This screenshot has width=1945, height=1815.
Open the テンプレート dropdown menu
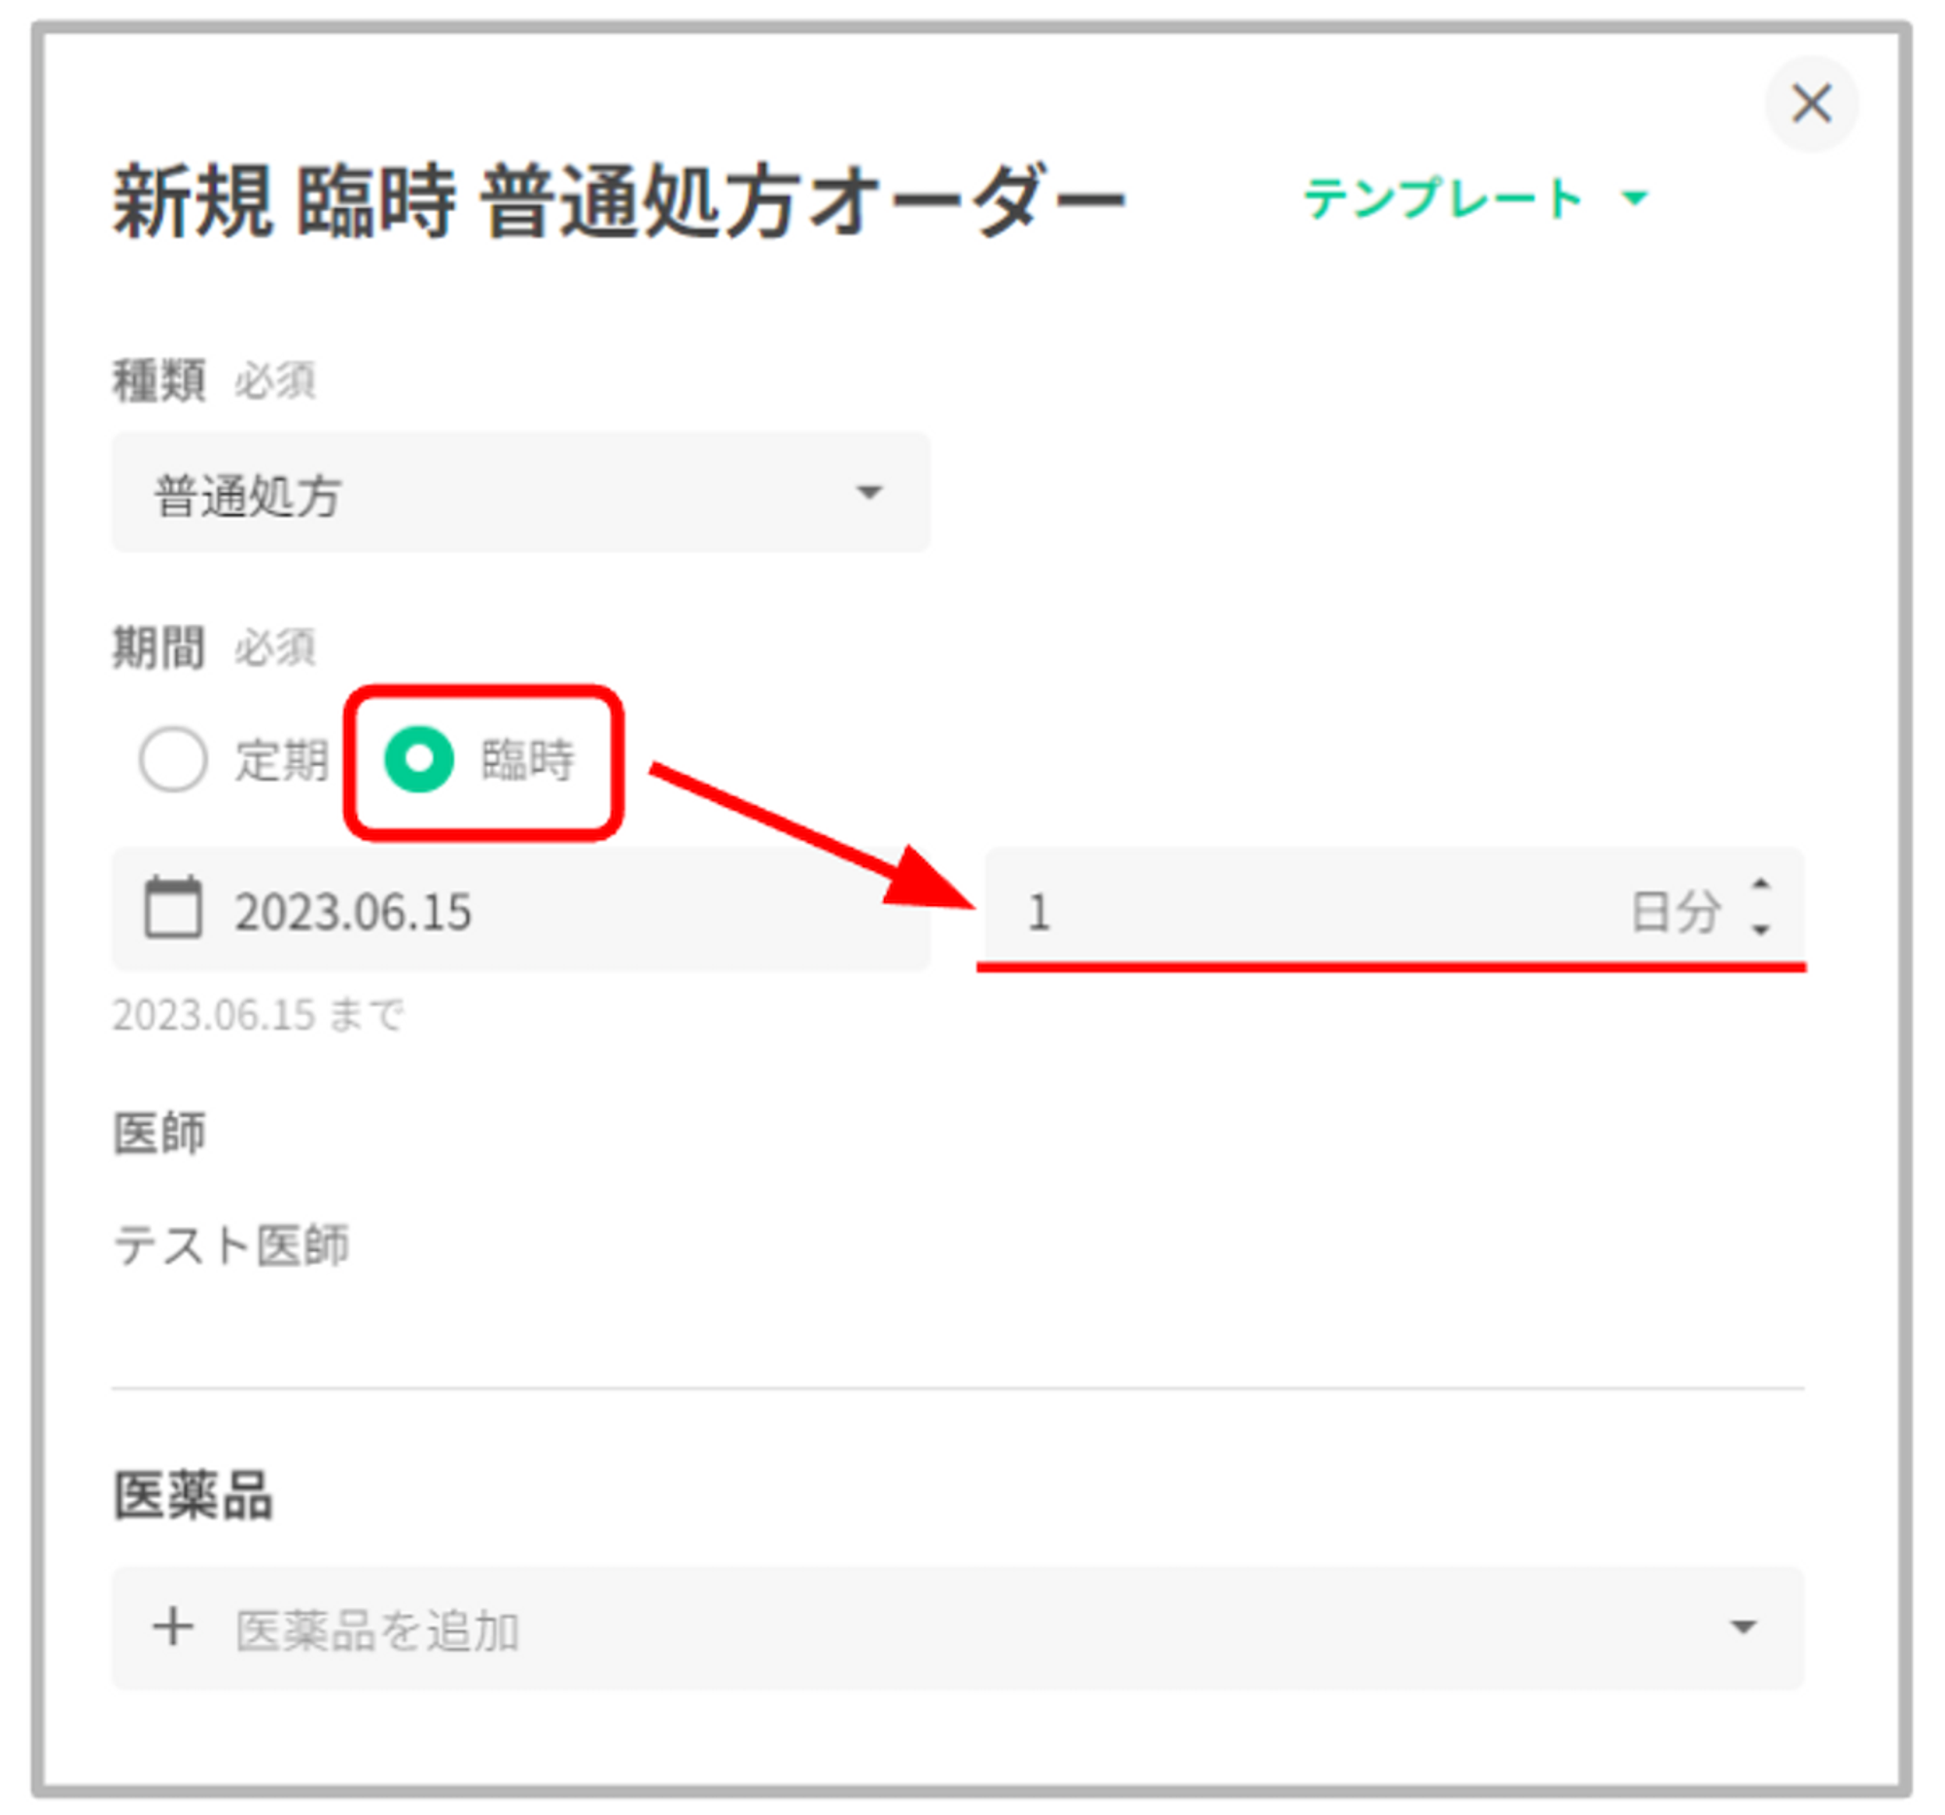[1442, 198]
